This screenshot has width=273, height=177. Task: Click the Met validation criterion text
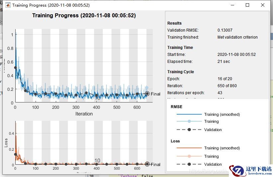point(237,37)
